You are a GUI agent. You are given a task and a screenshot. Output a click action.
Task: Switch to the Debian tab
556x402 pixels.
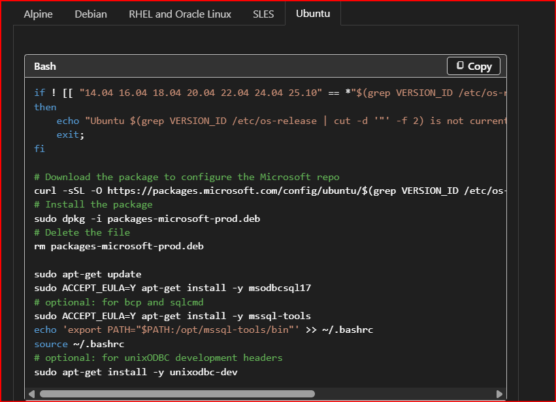[90, 14]
